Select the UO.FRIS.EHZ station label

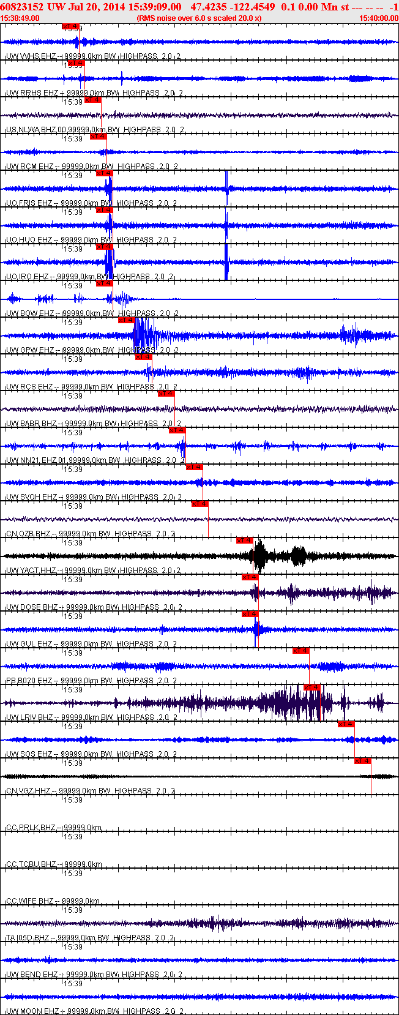click(x=91, y=203)
